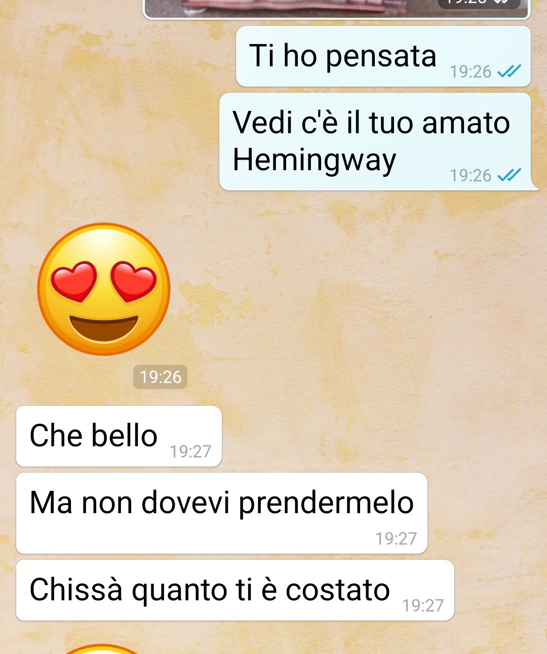Click the word 'Hemingway' in the message
Screen dimensions: 547x654
[x=314, y=160]
